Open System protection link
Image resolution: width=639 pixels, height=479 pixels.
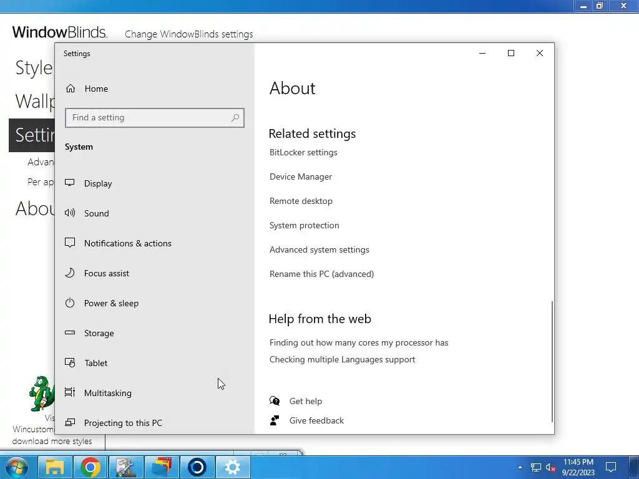pyautogui.click(x=304, y=225)
